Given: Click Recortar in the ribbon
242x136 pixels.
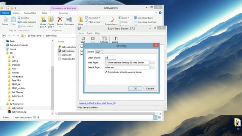Looking at the screenshot, I should coord(23,18).
